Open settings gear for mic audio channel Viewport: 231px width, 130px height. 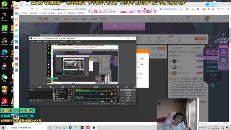(115, 101)
